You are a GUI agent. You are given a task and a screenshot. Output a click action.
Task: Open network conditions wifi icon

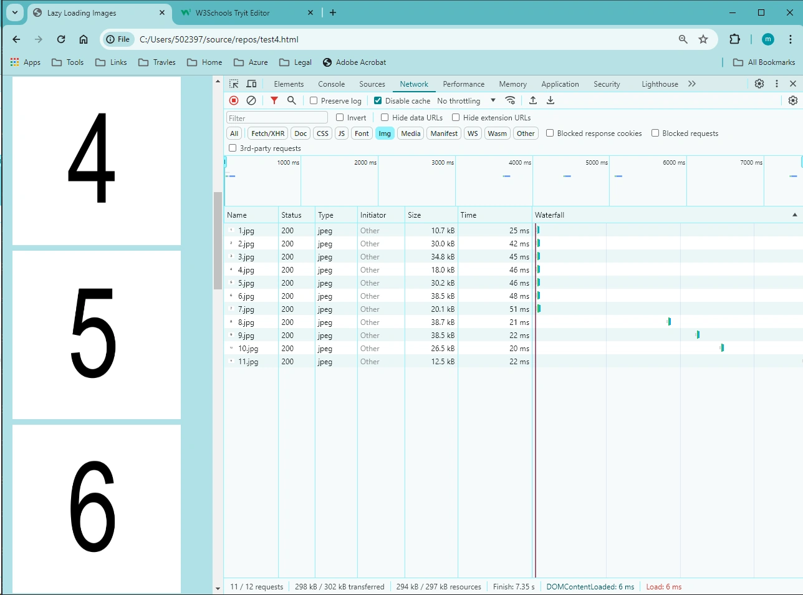510,100
